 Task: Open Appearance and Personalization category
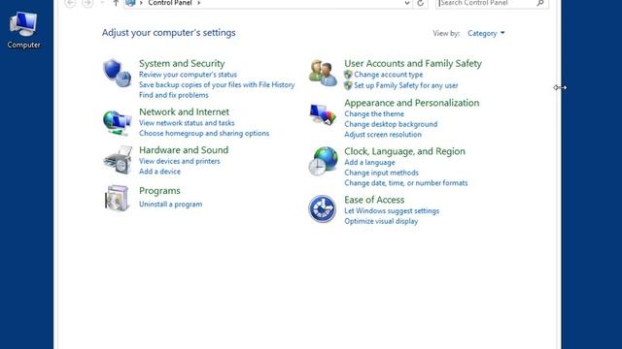[412, 103]
